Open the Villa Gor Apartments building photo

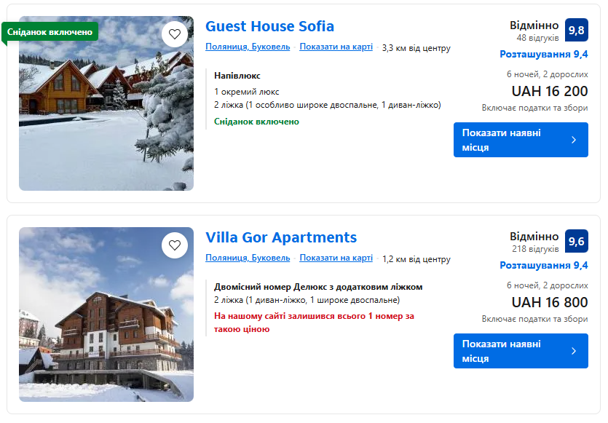click(106, 320)
